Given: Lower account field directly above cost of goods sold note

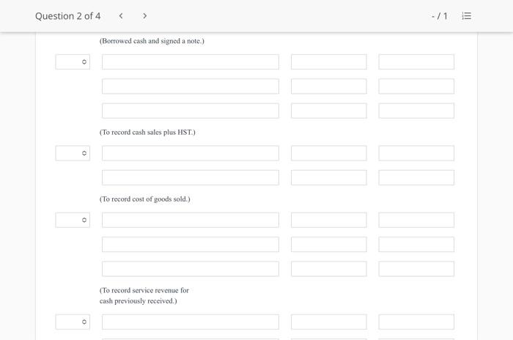Looking at the screenshot, I should coord(191,177).
